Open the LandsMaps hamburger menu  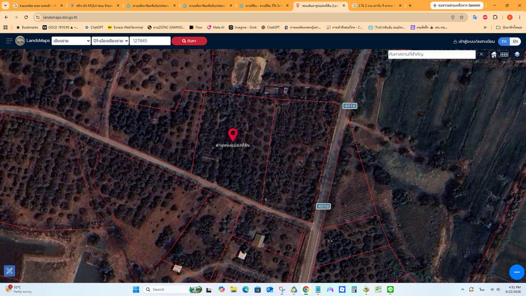pos(9,41)
